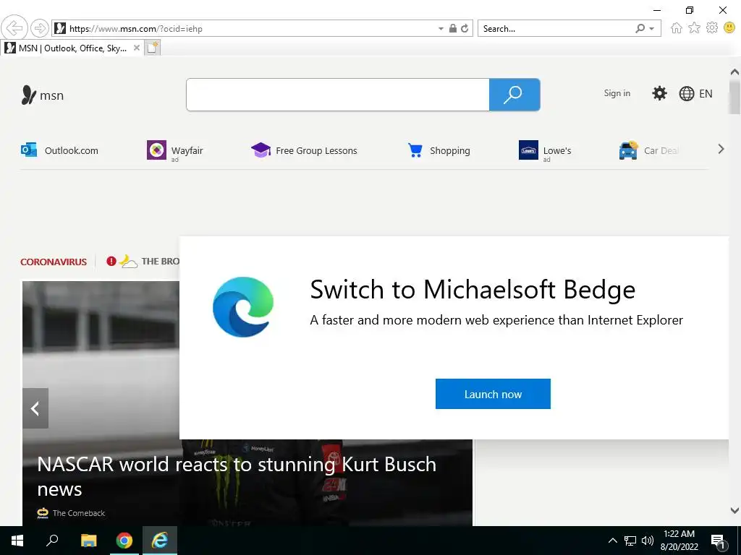Screen dimensions: 741x555
Task: Click the partly cloudy weather icon
Action: tap(127, 261)
